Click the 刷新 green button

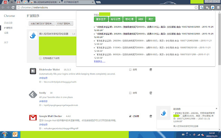[x=141, y=19]
